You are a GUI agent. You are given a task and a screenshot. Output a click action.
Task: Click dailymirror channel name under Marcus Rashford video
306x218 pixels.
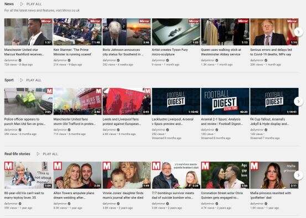(x=11, y=60)
